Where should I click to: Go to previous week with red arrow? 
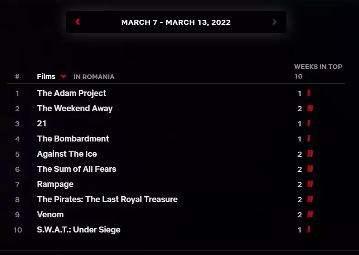coord(78,22)
